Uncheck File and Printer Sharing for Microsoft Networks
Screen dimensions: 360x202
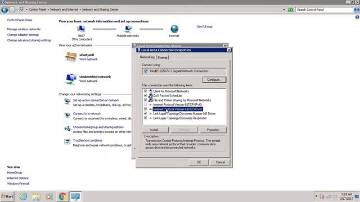pos(146,100)
